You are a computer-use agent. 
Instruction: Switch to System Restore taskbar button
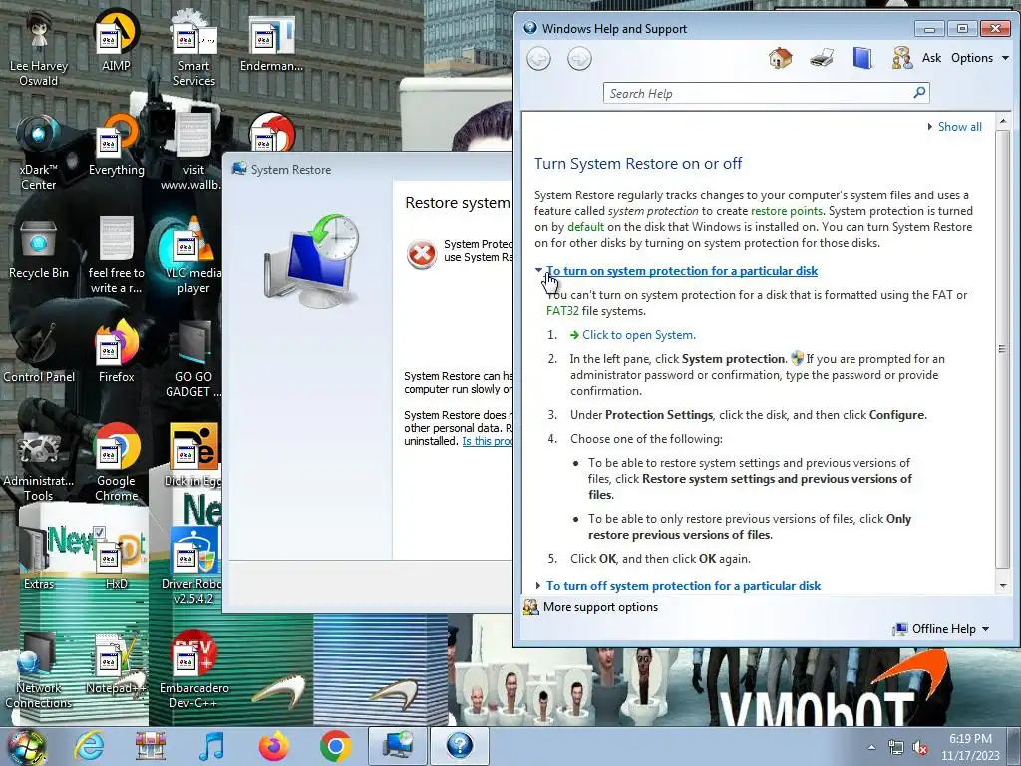pyautogui.click(x=397, y=746)
